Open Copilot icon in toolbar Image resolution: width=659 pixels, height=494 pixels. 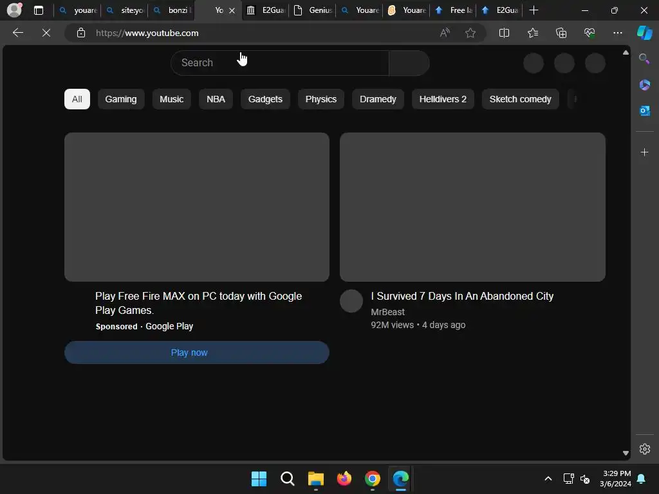pyautogui.click(x=644, y=33)
